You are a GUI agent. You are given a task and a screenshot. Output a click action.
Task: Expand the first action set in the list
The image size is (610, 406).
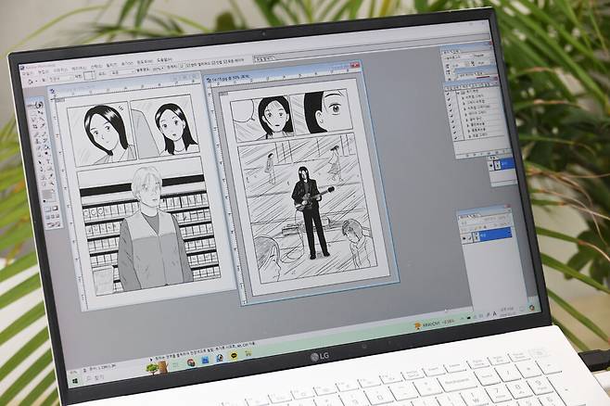pyautogui.click(x=460, y=95)
